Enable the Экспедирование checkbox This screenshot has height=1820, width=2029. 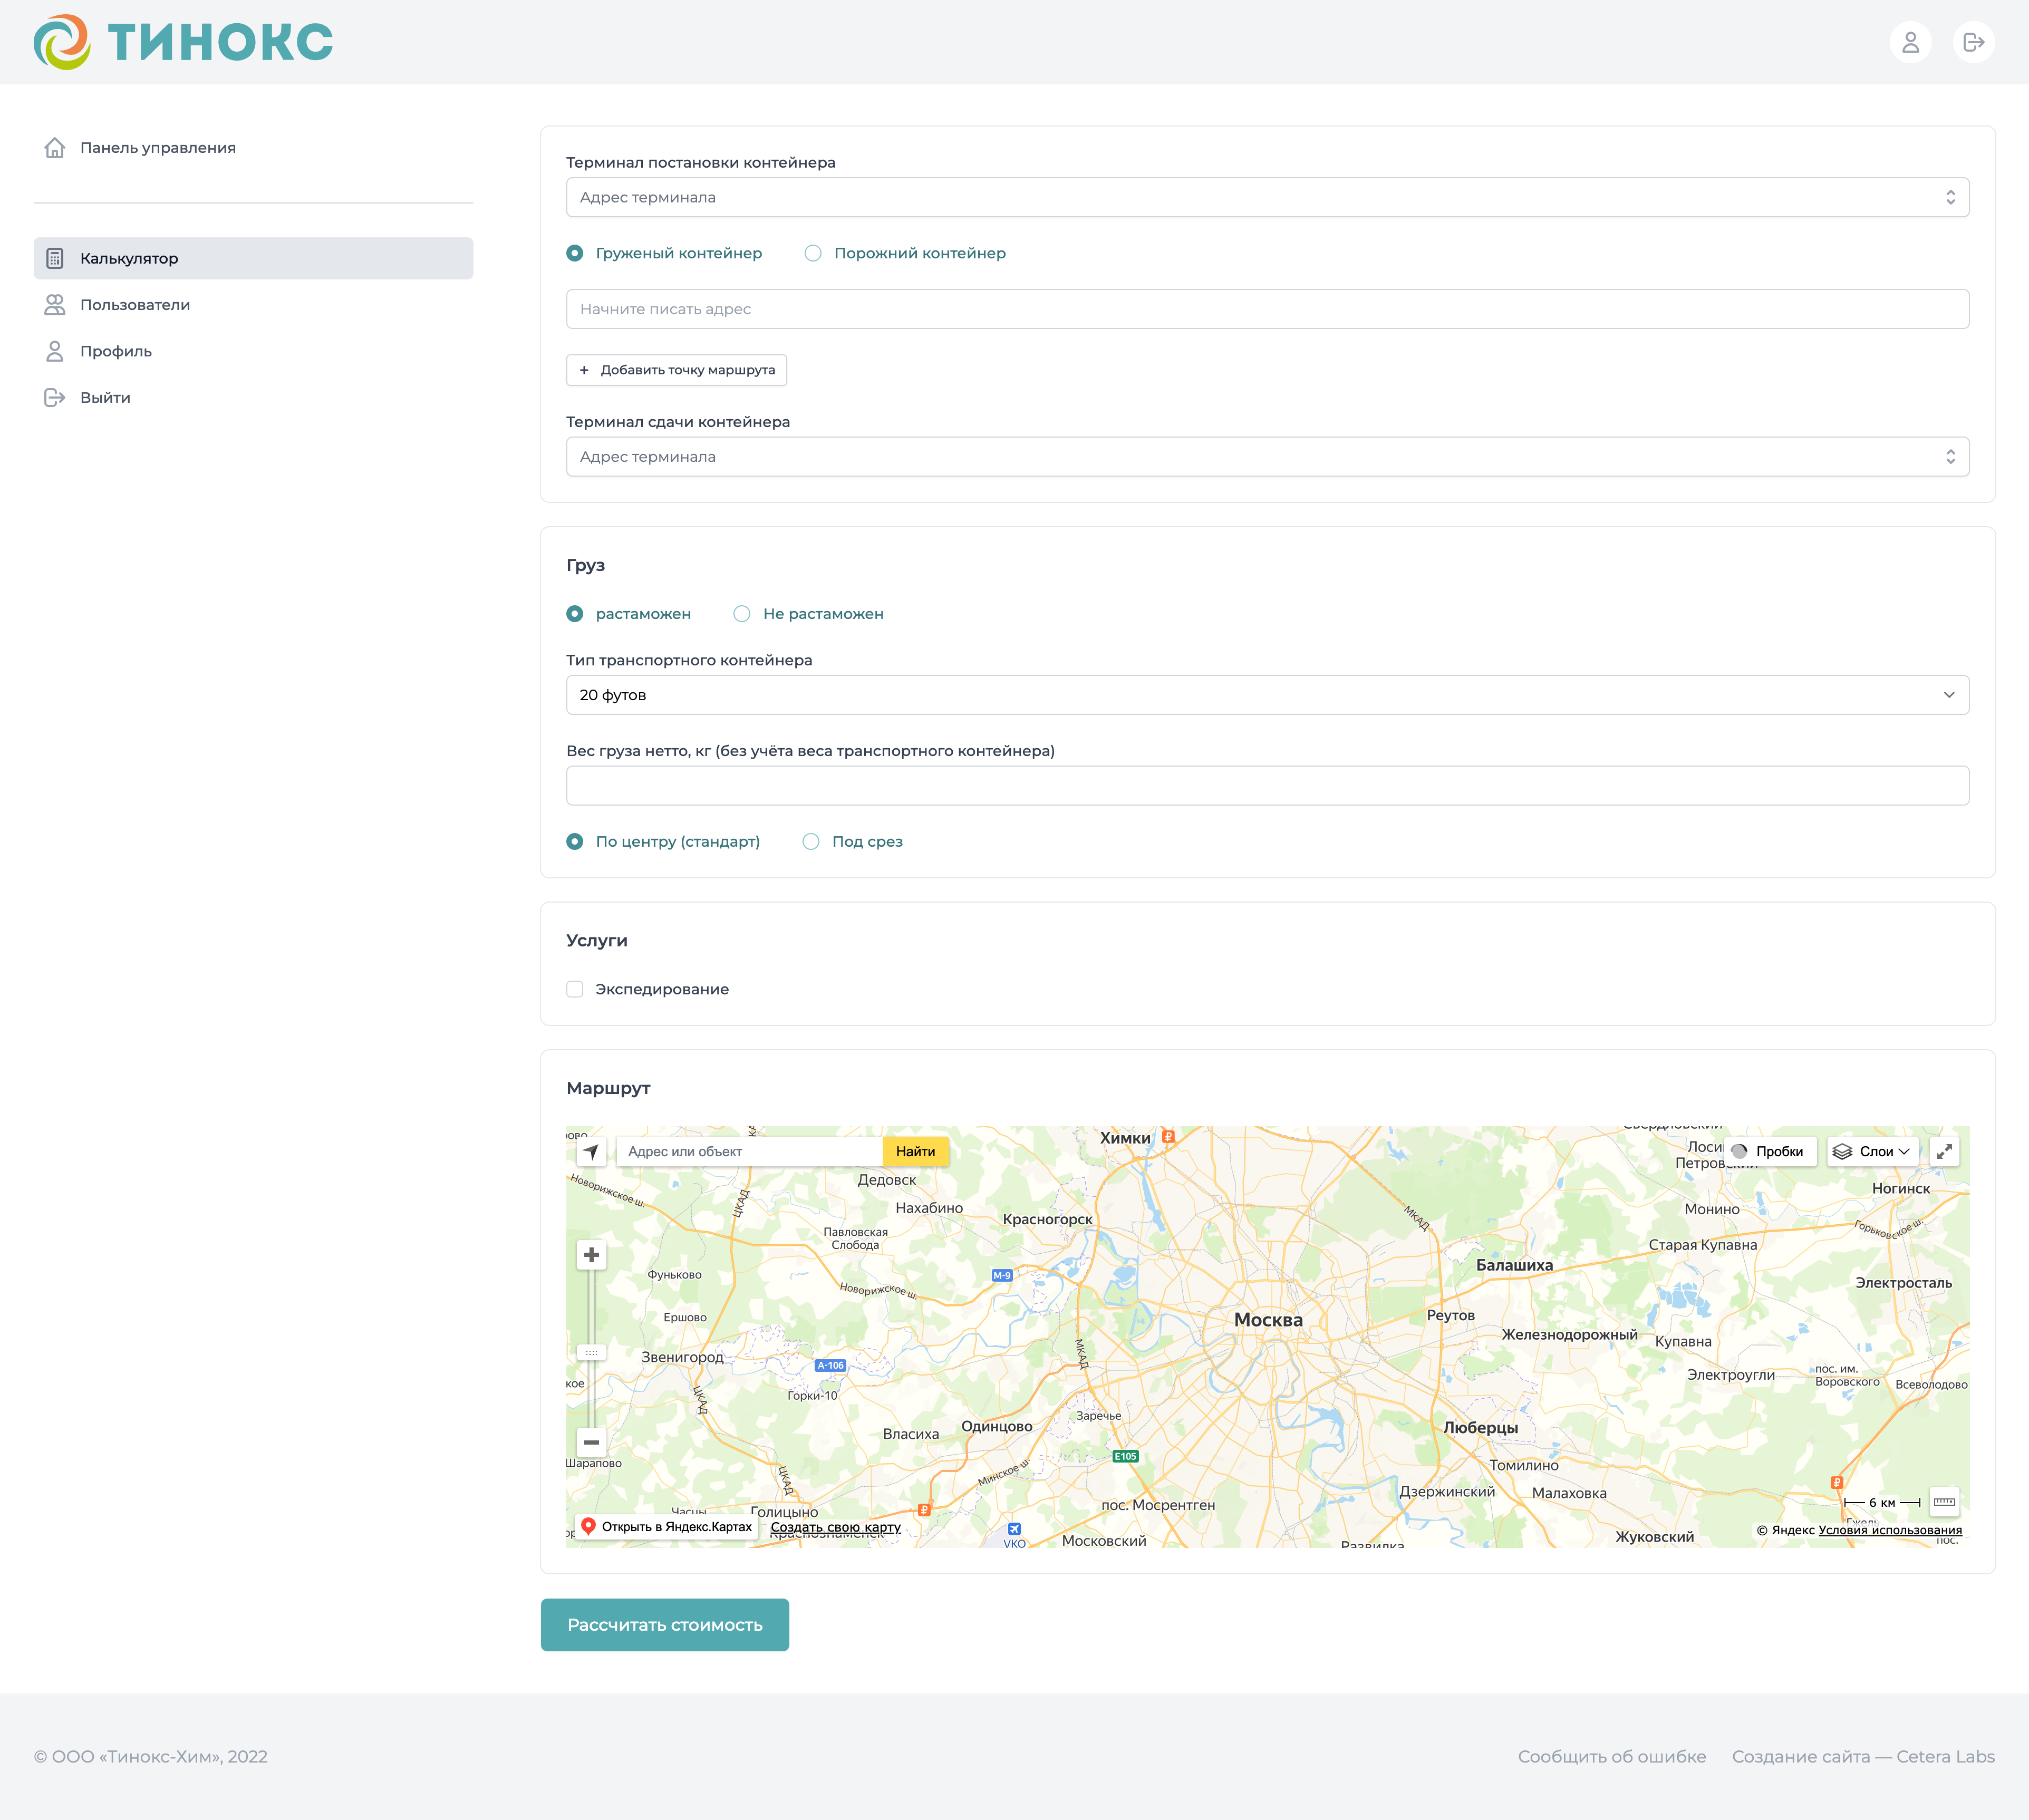[x=575, y=989]
